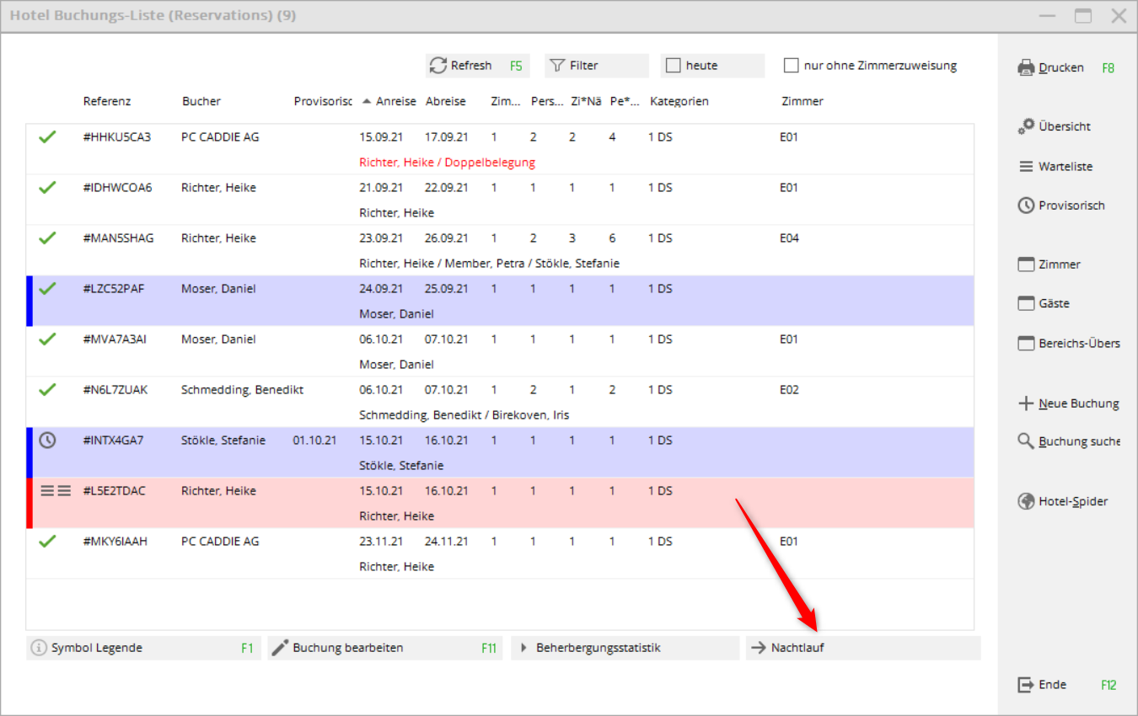Click the printer icon next to Drucken
This screenshot has height=716, width=1138.
point(1026,67)
